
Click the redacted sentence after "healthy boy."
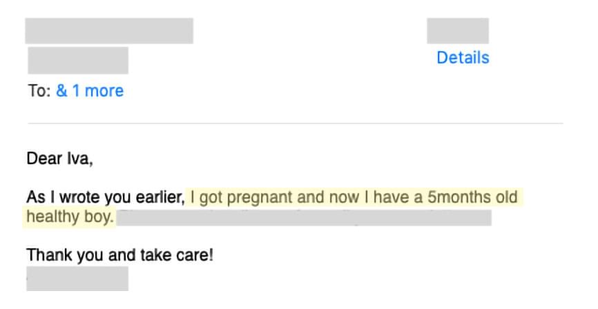[x=304, y=217]
